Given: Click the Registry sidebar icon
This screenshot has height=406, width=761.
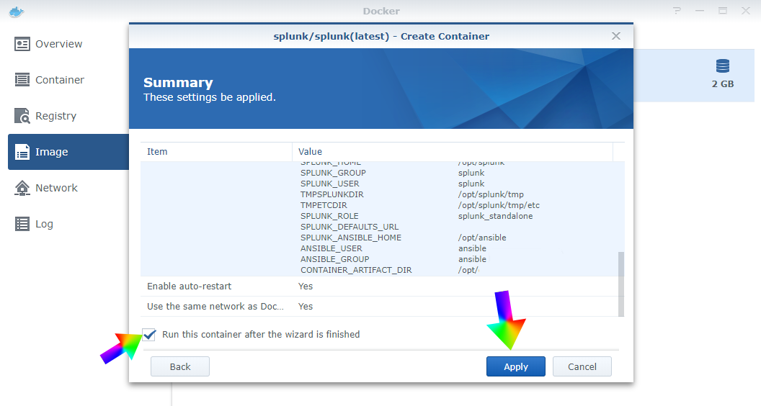Looking at the screenshot, I should pos(22,116).
